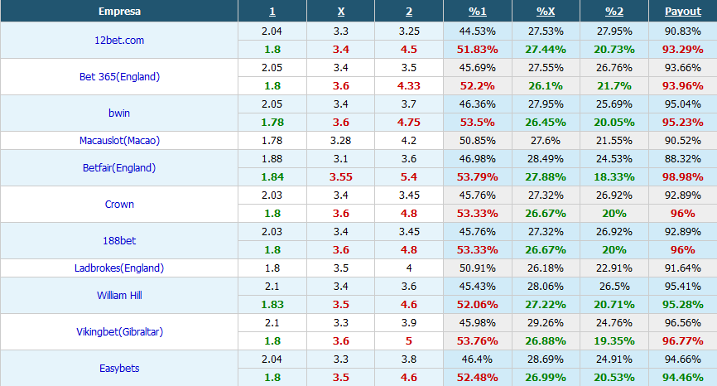Select Betfair payout 88.32%
The width and height of the screenshot is (717, 386).
tap(683, 159)
